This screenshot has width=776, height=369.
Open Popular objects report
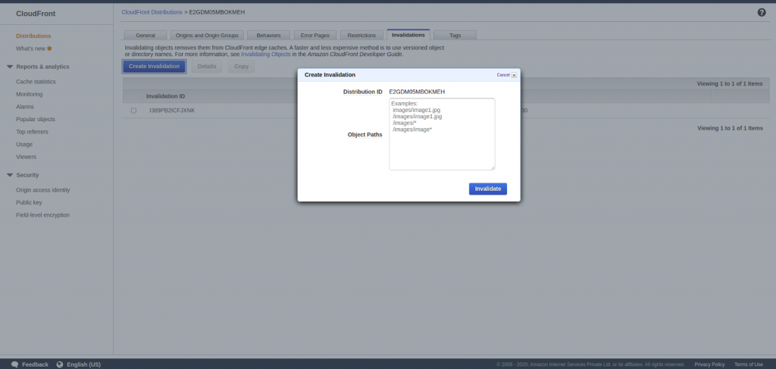[x=36, y=119]
